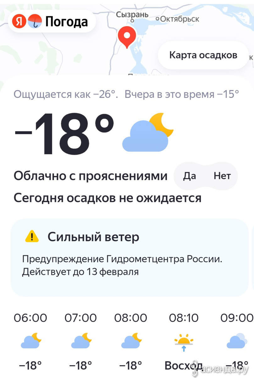The height and width of the screenshot is (378, 254).
Task: Tap the yellow warning triangle icon
Action: [32, 236]
